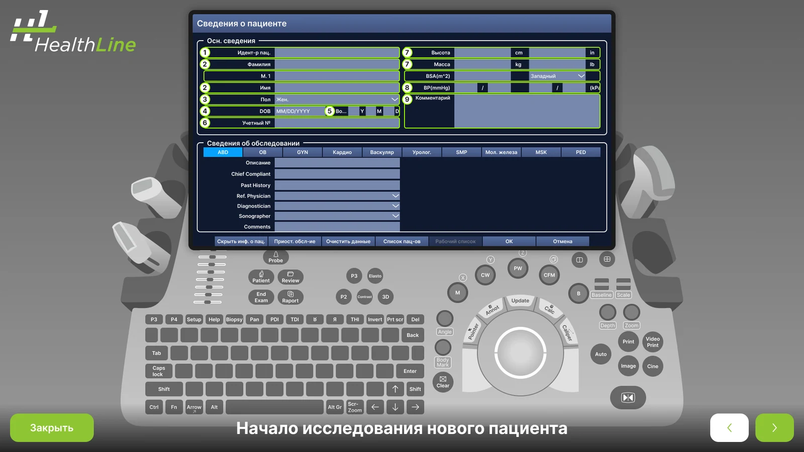804x452 pixels.
Task: Activate CFM color flow mode
Action: click(549, 275)
